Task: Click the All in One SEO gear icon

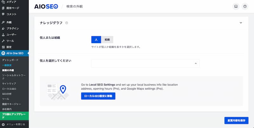Action: pos(3,53)
